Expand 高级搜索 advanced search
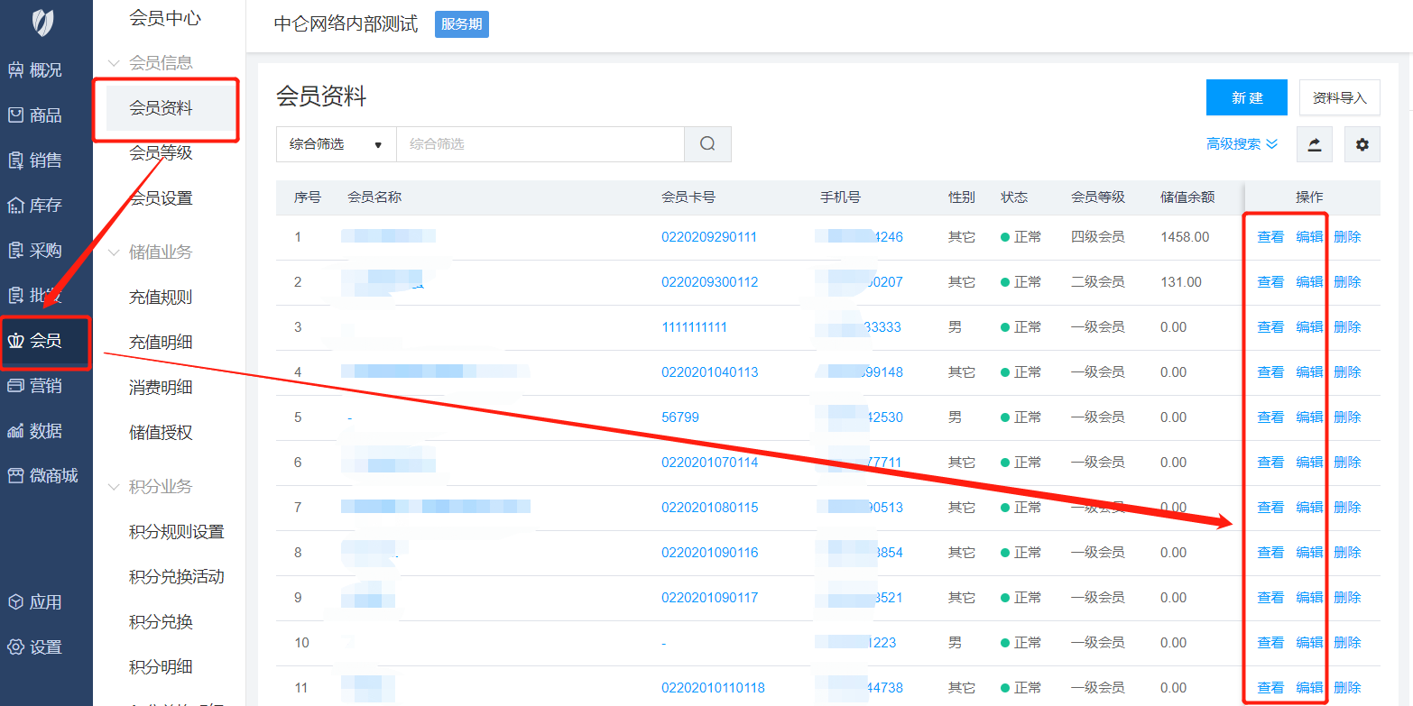This screenshot has height=706, width=1413. coord(1242,144)
